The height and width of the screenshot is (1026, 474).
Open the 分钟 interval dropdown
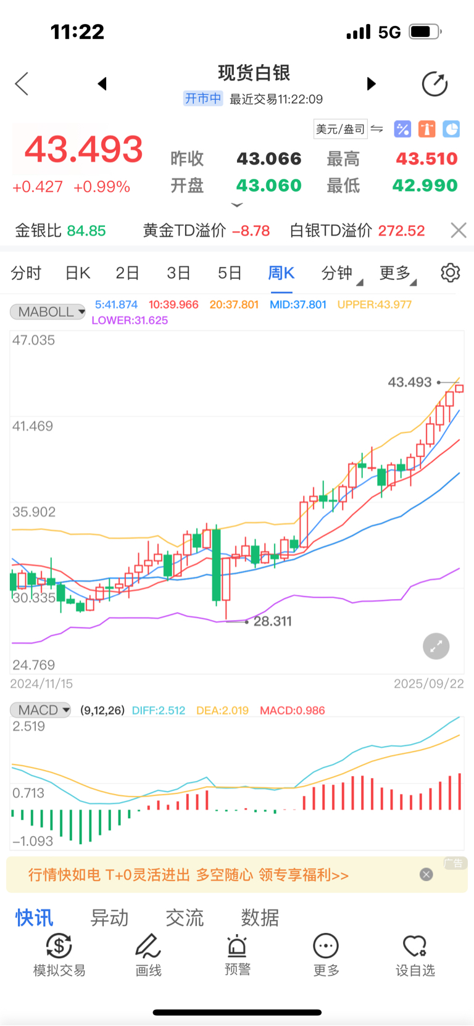pyautogui.click(x=341, y=273)
